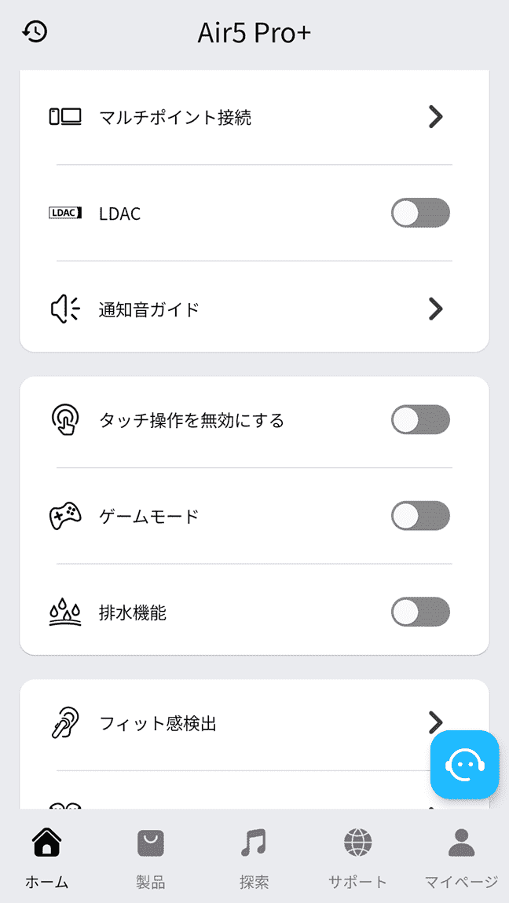
Task: Go to マイページ
Action: coord(460,852)
